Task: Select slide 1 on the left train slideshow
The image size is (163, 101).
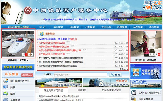Action: [x=23, y=54]
